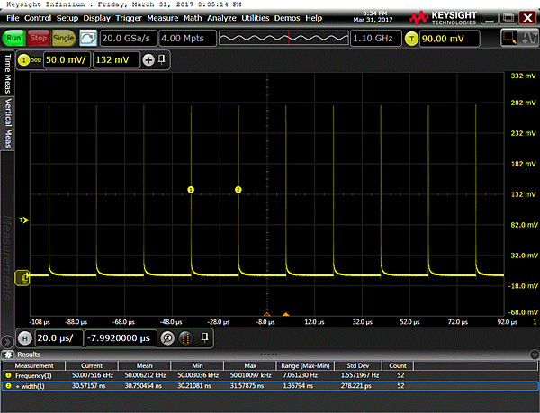
Task: Click the channel toolbar pin icon
Action: 161,59
